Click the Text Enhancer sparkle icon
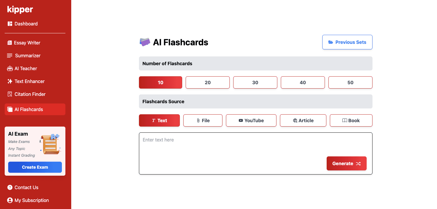Image resolution: width=437 pixels, height=209 pixels. [10, 81]
